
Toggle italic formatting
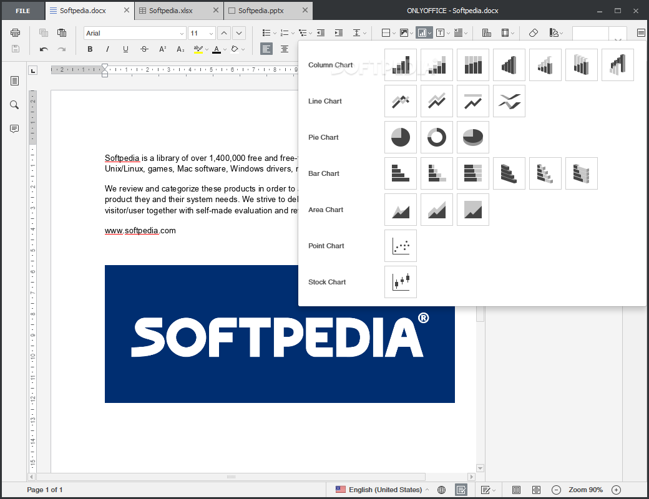coord(107,49)
